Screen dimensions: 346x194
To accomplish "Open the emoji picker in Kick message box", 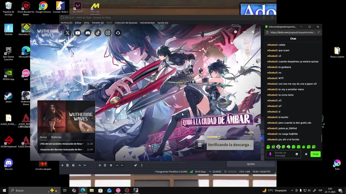I will click(297, 154).
